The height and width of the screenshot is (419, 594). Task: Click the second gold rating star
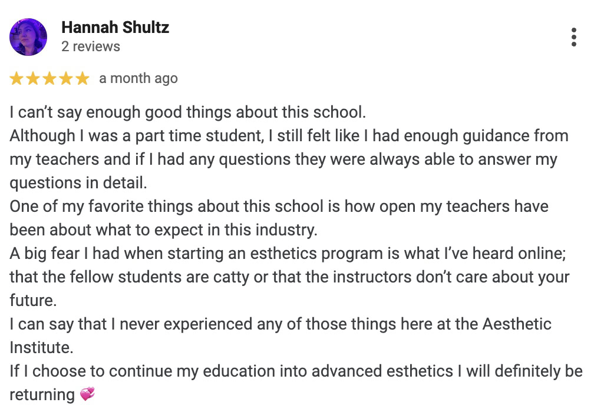[x=33, y=79]
